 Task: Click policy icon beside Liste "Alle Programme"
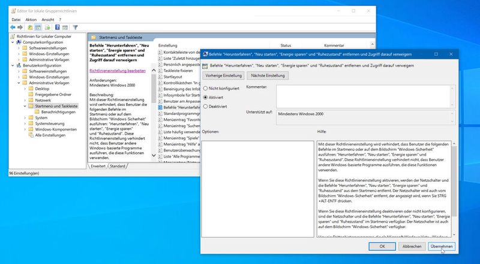(160, 156)
